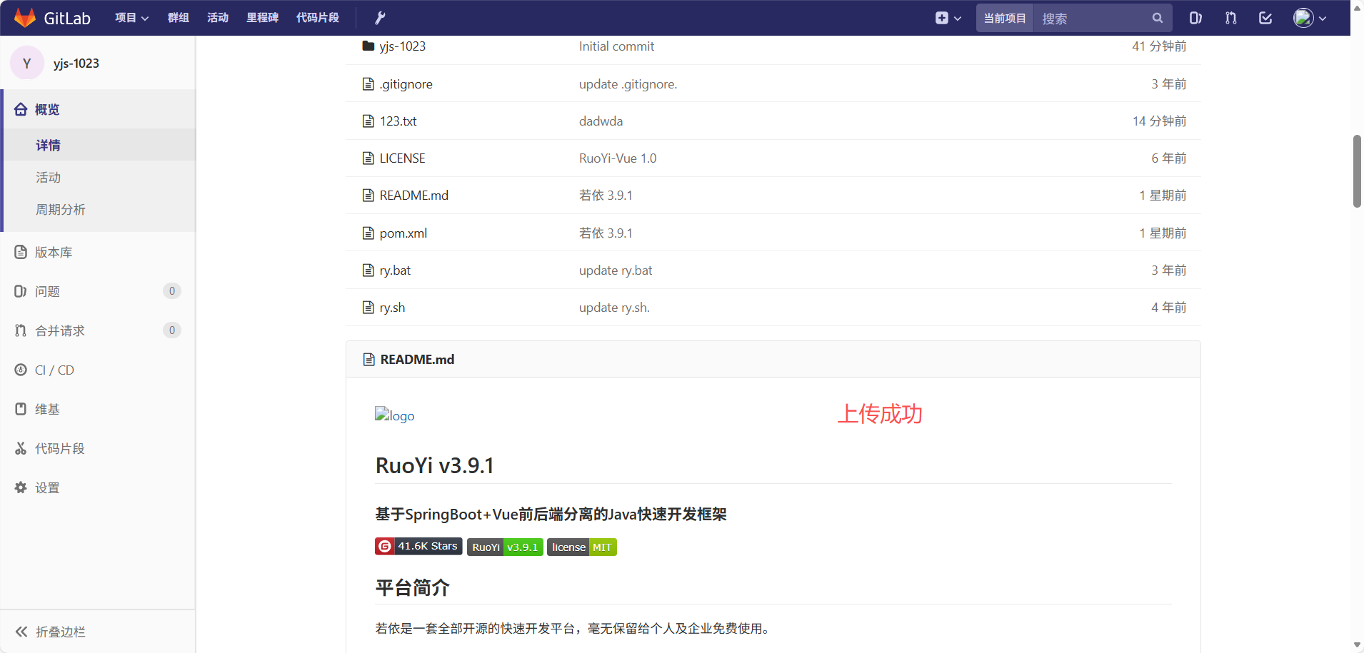Click the issues count badge 0
This screenshot has width=1364, height=653.
pyautogui.click(x=172, y=290)
